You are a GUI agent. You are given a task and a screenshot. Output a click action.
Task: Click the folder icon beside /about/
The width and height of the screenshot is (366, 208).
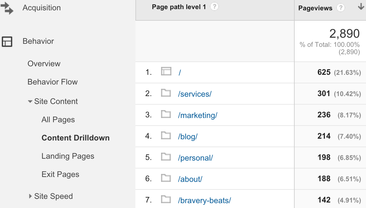click(x=166, y=179)
